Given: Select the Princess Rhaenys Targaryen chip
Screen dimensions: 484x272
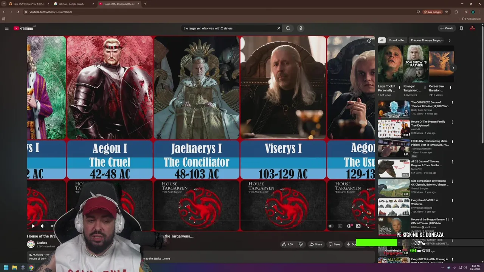Looking at the screenshot, I should click(427, 40).
